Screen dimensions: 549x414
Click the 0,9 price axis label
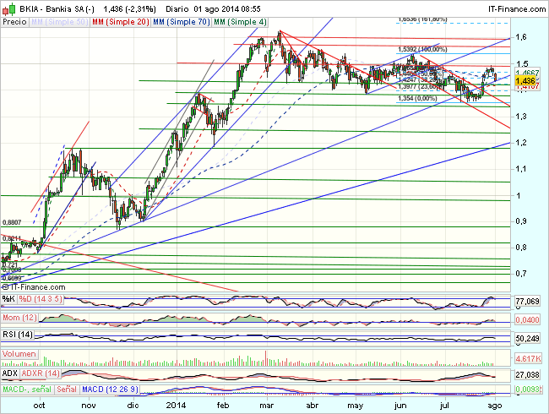coord(521,221)
